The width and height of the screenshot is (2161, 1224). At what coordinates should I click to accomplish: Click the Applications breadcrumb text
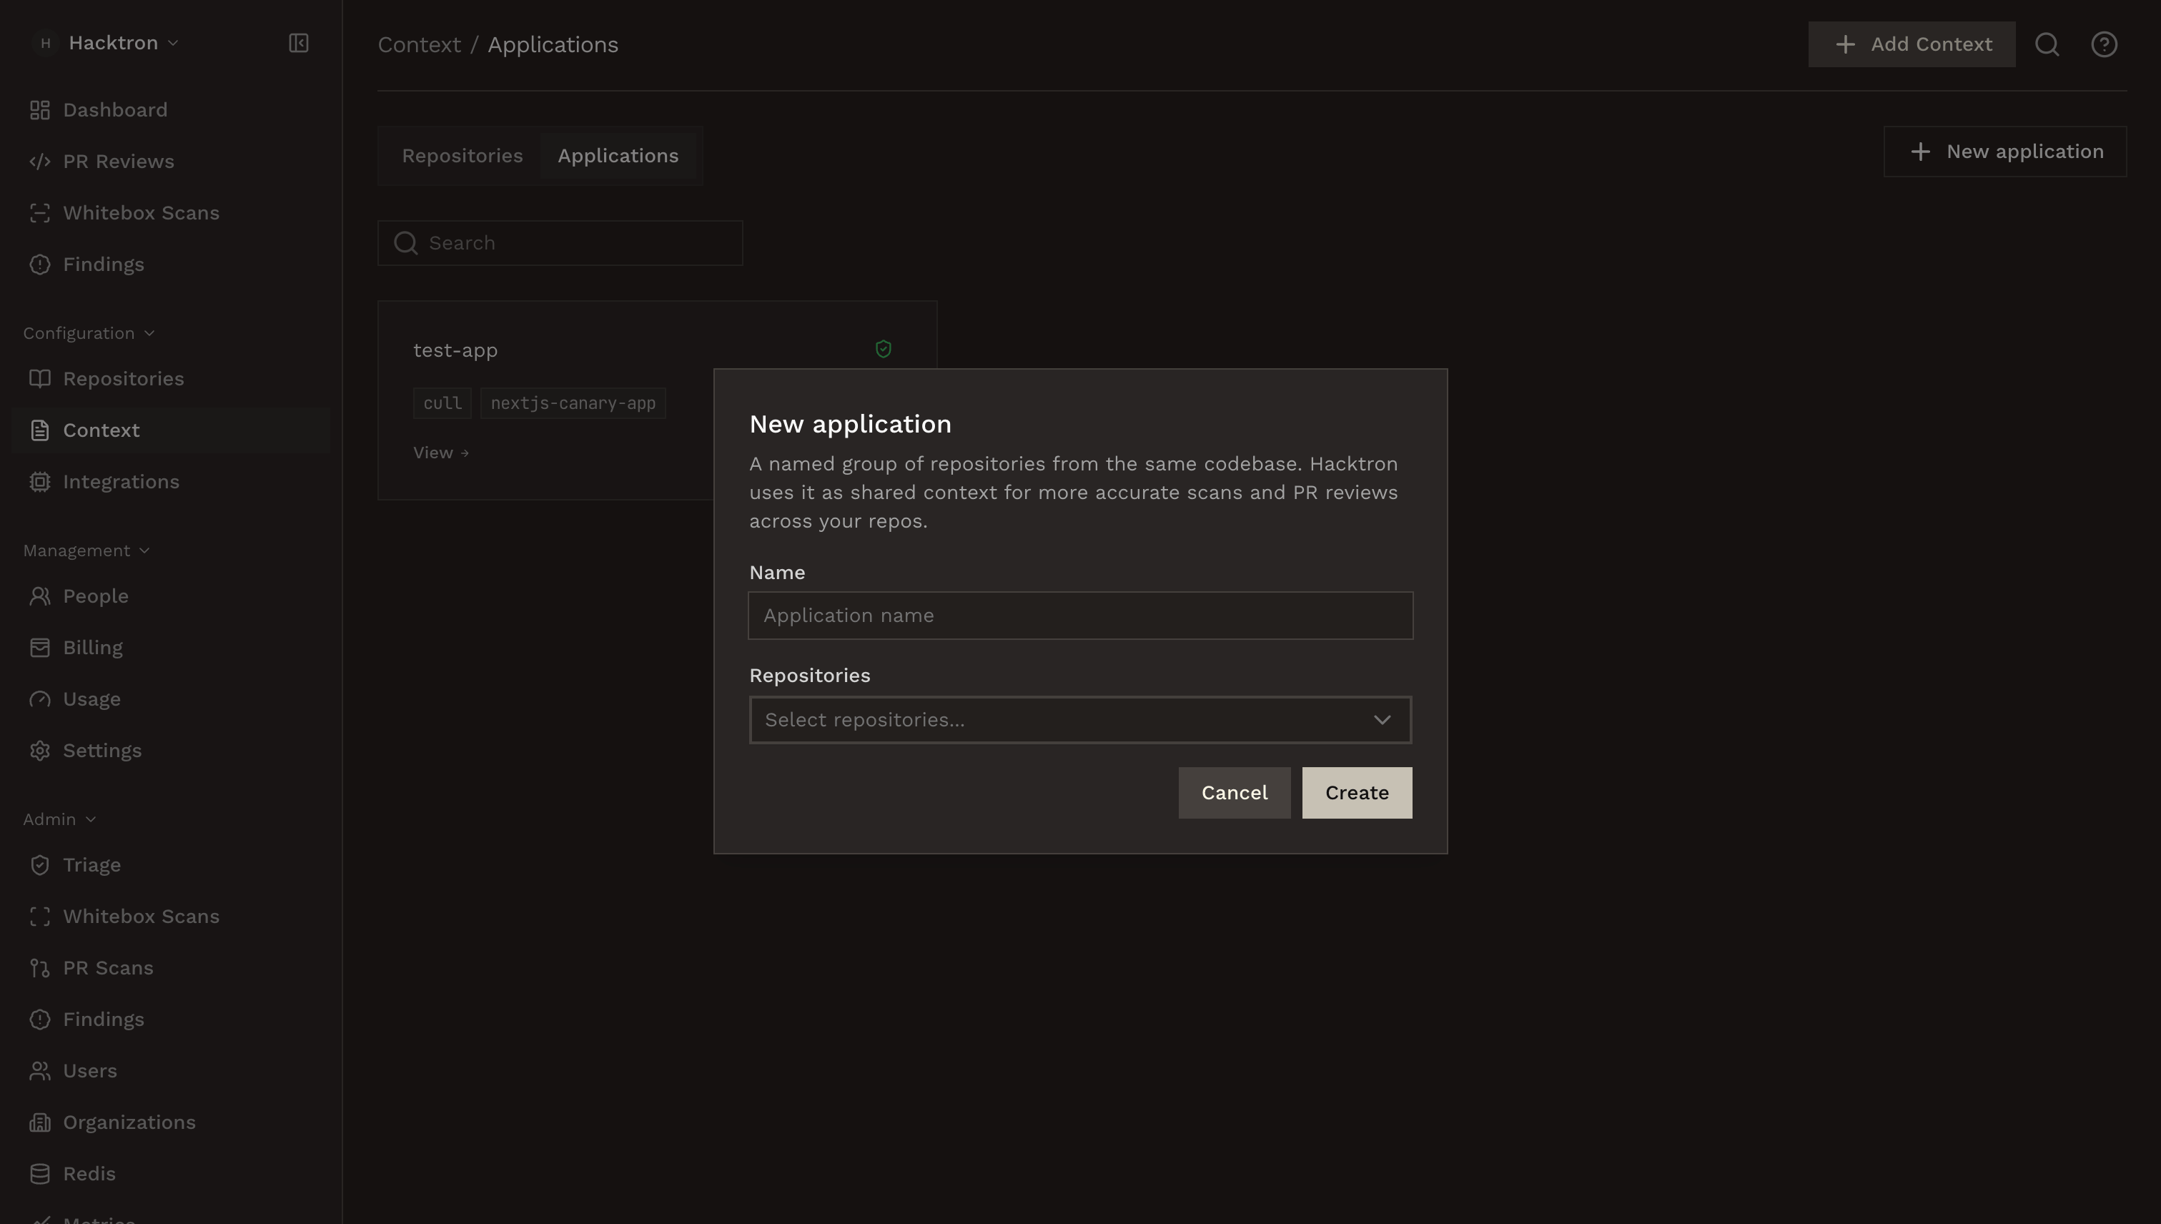(x=553, y=44)
